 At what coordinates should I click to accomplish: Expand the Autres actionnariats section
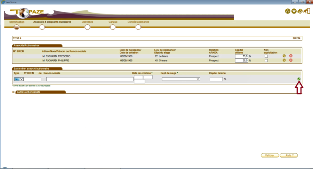pyautogui.click(x=14, y=92)
